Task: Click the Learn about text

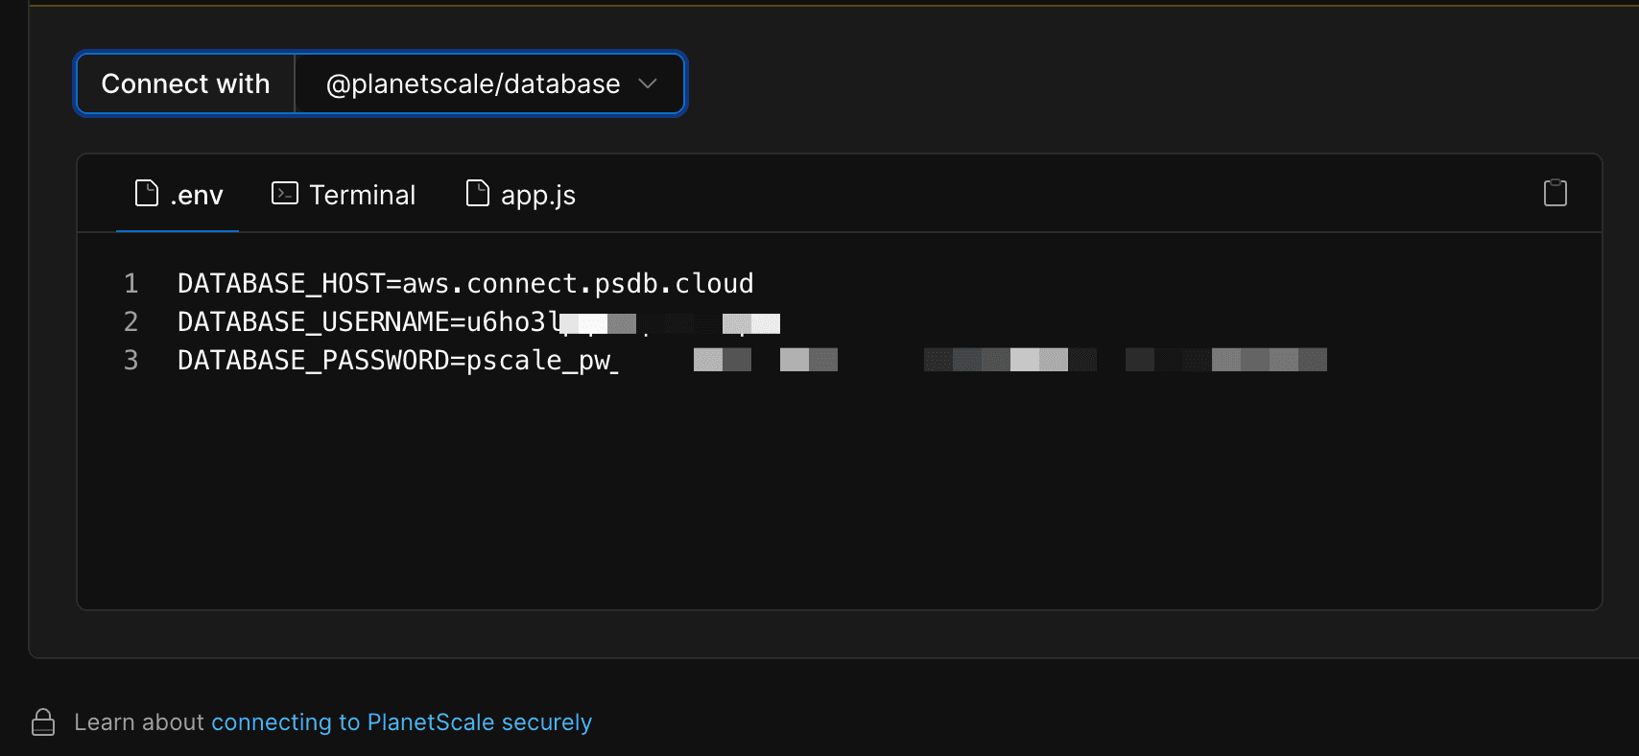Action: pos(139,722)
